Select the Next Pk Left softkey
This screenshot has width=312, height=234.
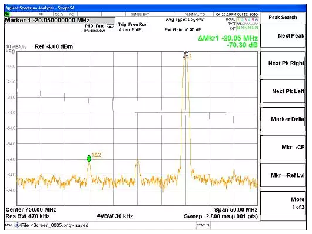283,91
